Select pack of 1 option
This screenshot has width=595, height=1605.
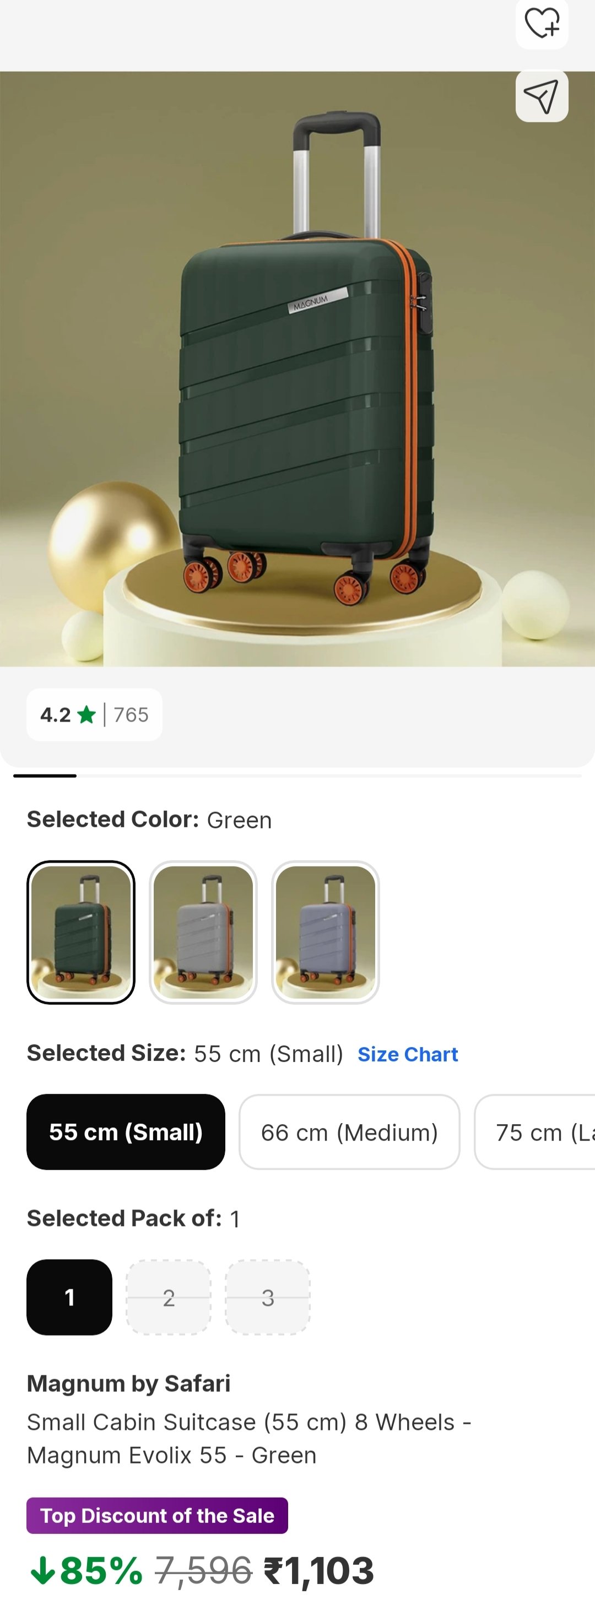[69, 1297]
